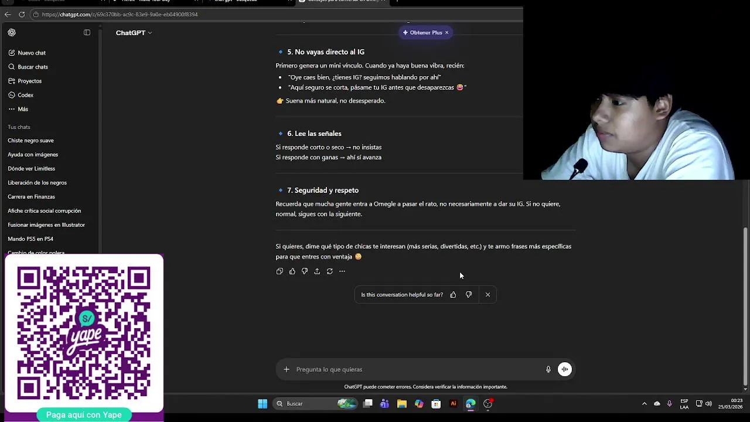Image resolution: width=750 pixels, height=422 pixels.
Task: Click the OneDrive cloud tray icon
Action: pyautogui.click(x=657, y=403)
